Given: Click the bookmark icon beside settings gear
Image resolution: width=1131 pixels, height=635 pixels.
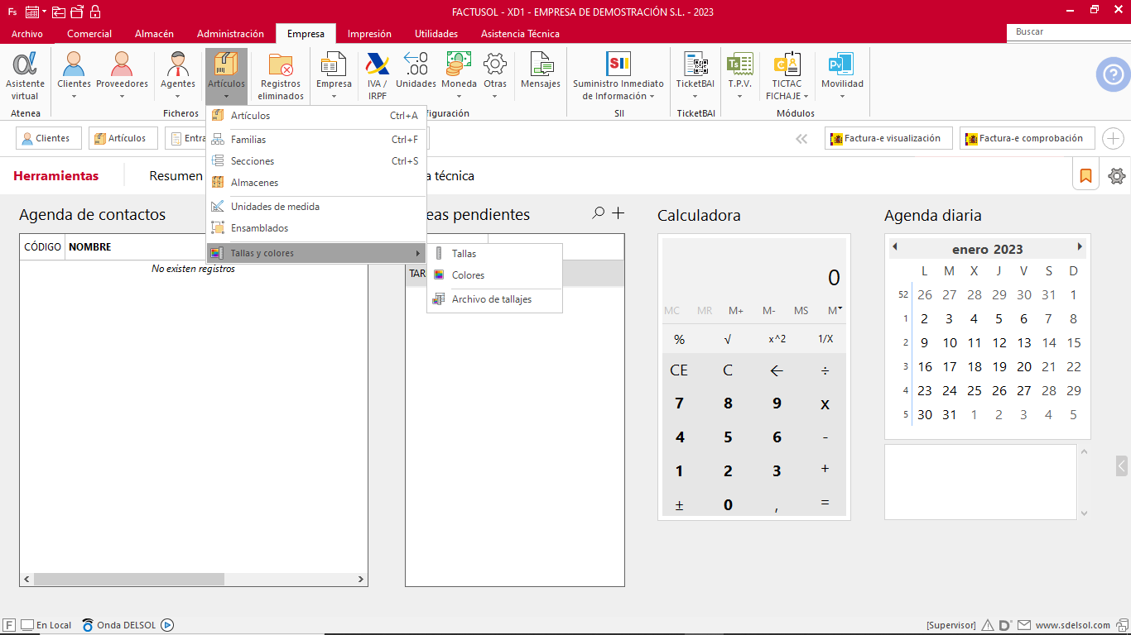Looking at the screenshot, I should coord(1085,176).
